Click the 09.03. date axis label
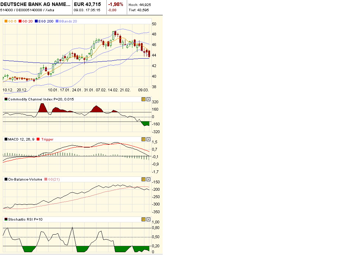The height and width of the screenshot is (255, 355). click(144, 90)
